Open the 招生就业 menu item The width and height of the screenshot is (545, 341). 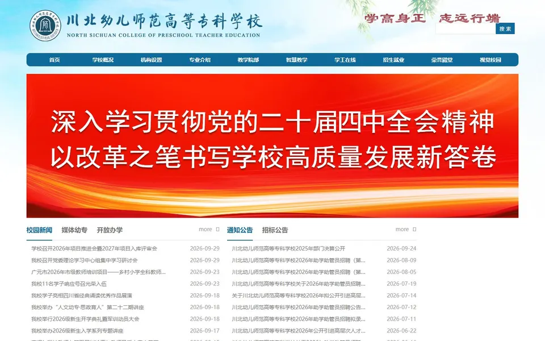click(x=393, y=60)
